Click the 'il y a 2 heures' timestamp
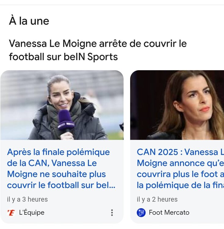The width and height of the screenshot is (224, 229). coord(157,199)
